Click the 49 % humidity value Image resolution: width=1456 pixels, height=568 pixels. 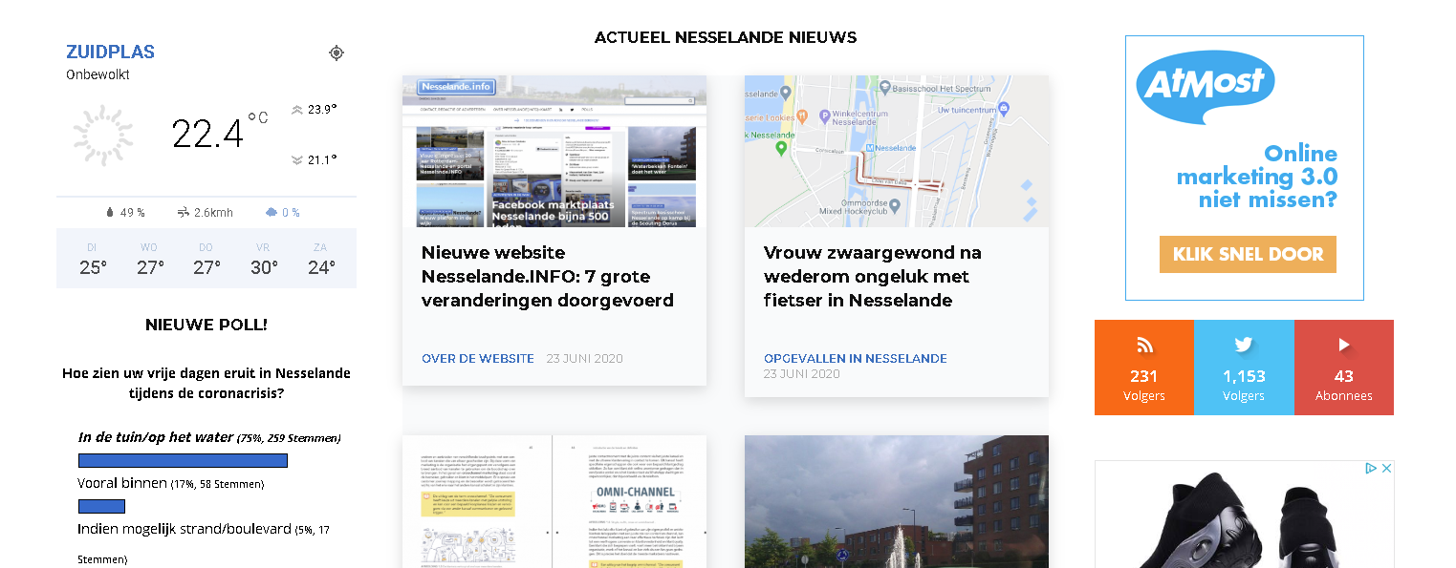(133, 212)
